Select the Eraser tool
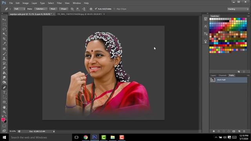 pos(4,68)
